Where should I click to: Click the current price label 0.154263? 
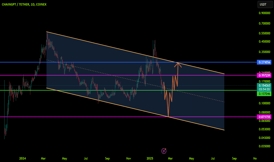pyautogui.click(x=264, y=85)
